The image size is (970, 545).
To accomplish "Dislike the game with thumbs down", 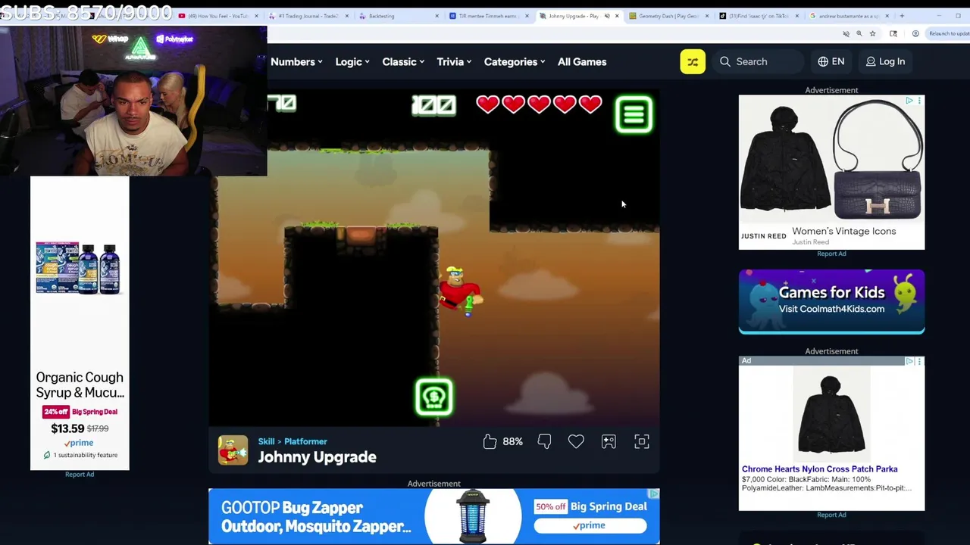I will [x=544, y=441].
